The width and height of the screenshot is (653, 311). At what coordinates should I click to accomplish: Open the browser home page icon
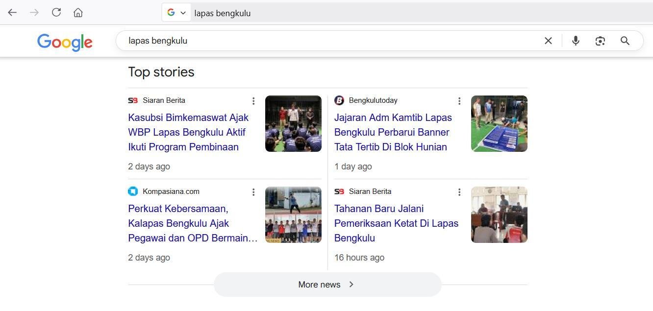tap(77, 12)
